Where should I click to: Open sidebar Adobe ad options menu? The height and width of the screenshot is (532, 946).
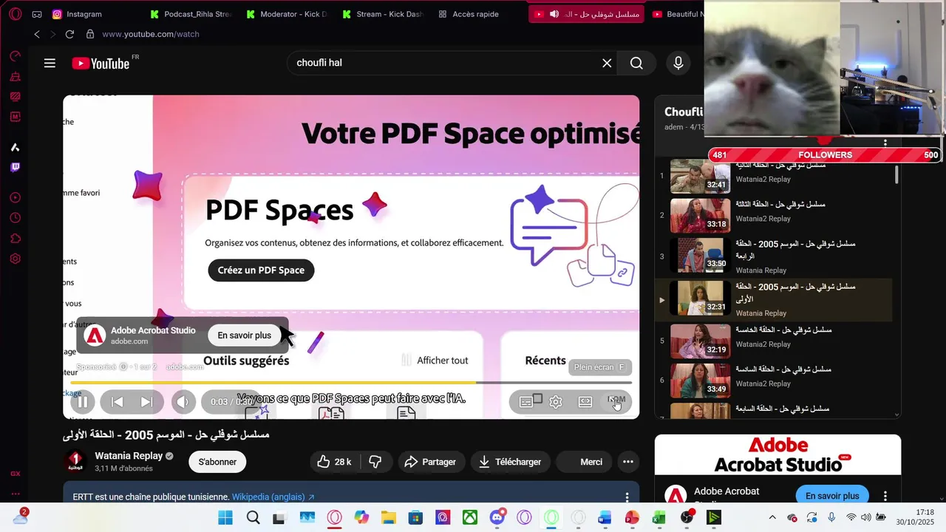[885, 496]
